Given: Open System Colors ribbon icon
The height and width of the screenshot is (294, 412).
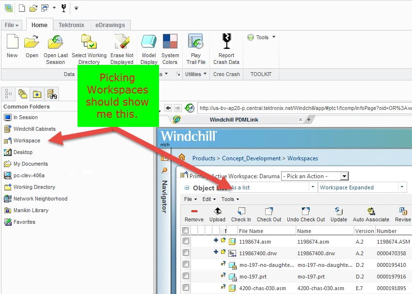Looking at the screenshot, I should (x=170, y=41).
